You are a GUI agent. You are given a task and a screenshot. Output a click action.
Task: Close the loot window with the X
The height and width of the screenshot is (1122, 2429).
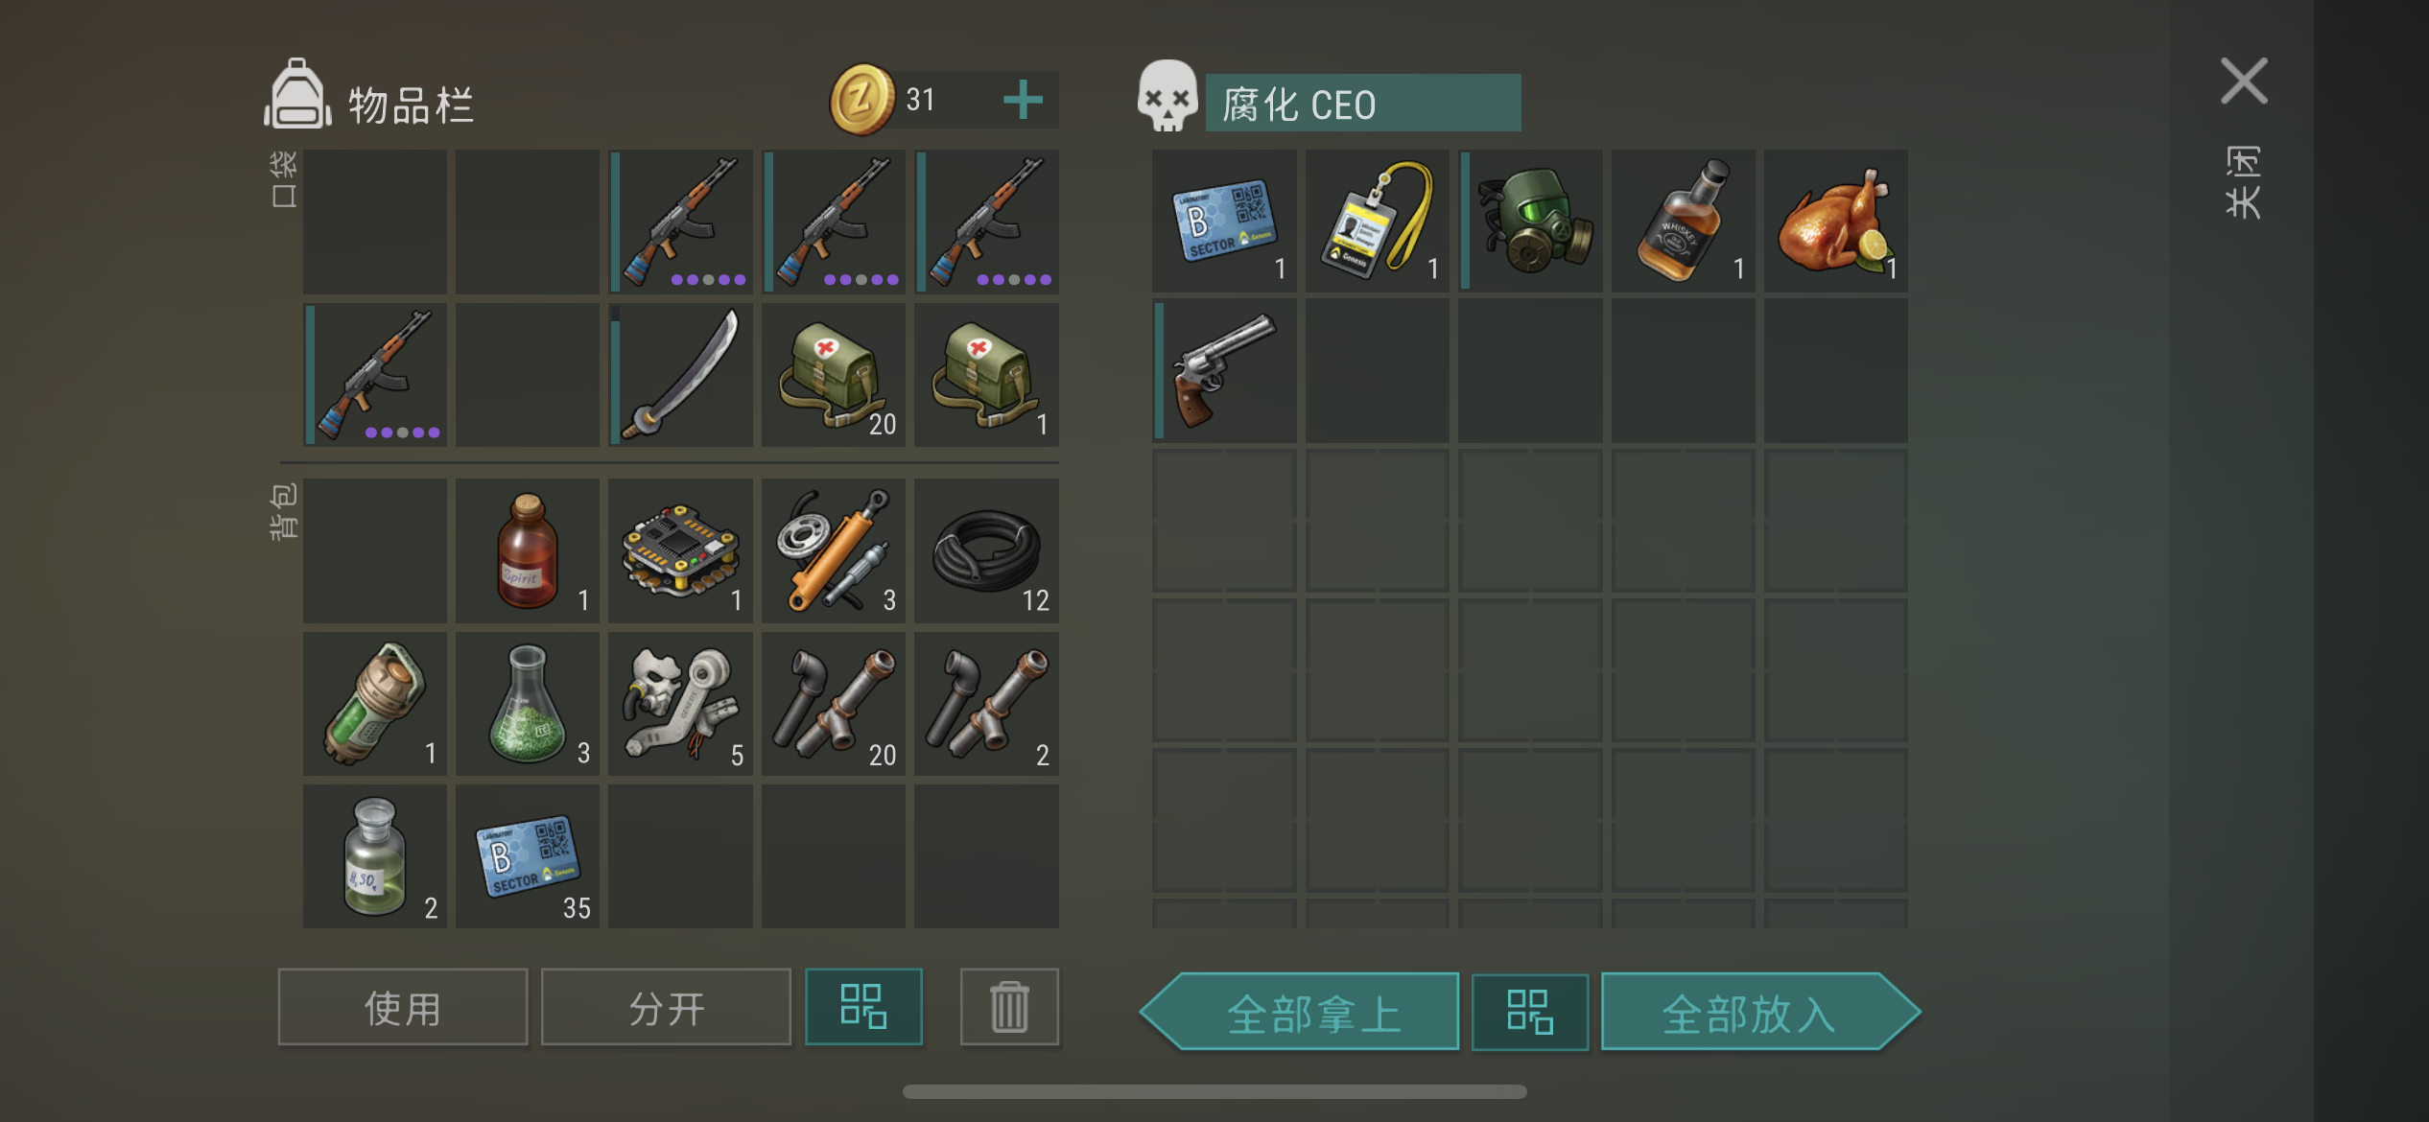(x=2244, y=82)
